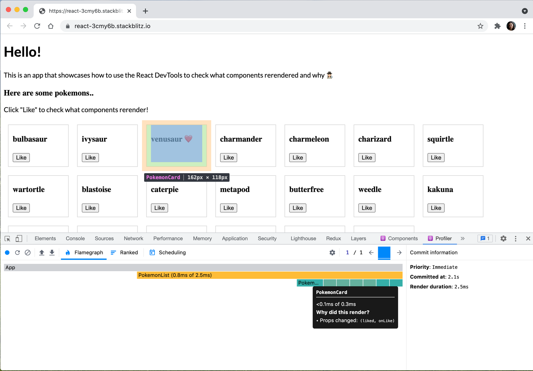Reload and start profiling
This screenshot has width=533, height=371.
coord(18,252)
